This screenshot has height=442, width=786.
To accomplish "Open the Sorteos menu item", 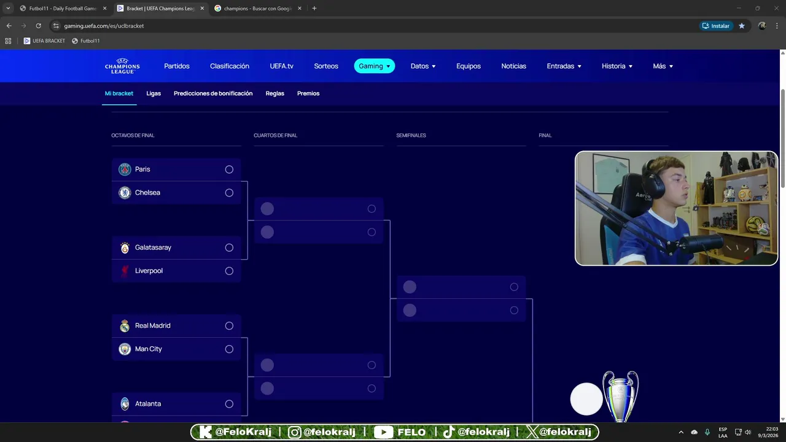I will (x=326, y=66).
